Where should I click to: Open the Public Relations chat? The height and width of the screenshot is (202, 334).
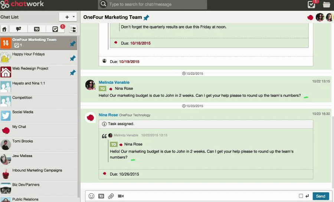click(39, 199)
